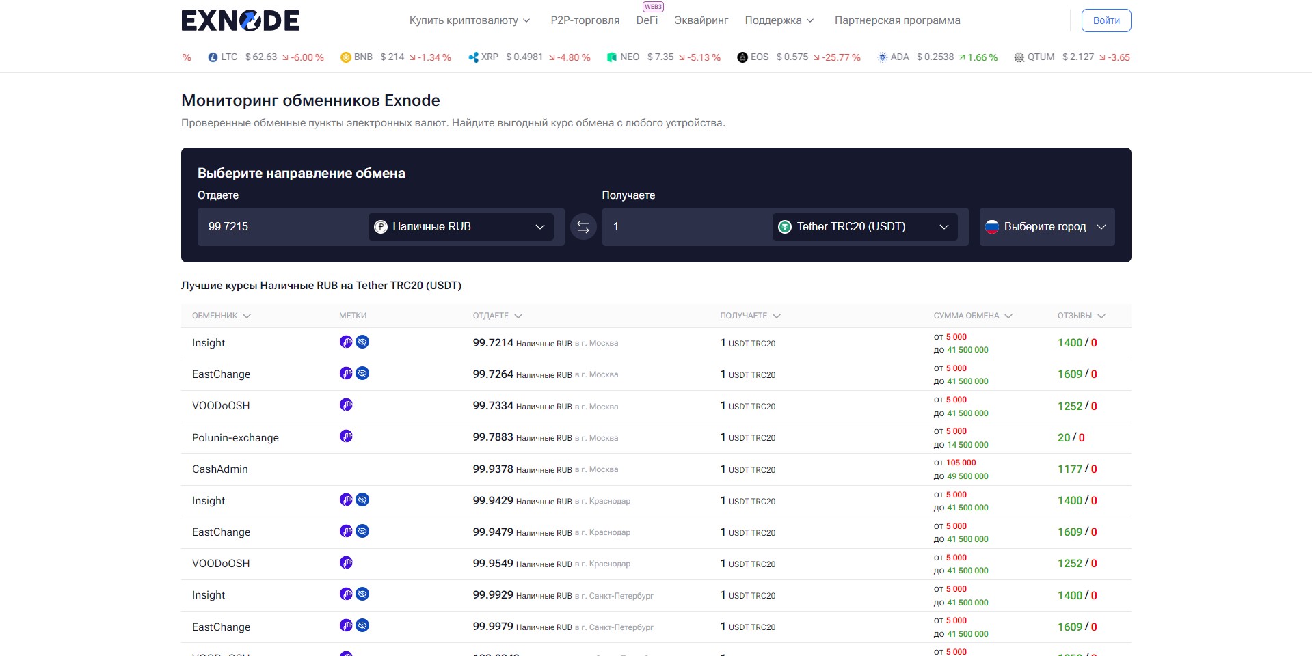Image resolution: width=1312 pixels, height=656 pixels.
Task: Click Polunin-exchange reviews 20/0
Action: click(x=1071, y=438)
